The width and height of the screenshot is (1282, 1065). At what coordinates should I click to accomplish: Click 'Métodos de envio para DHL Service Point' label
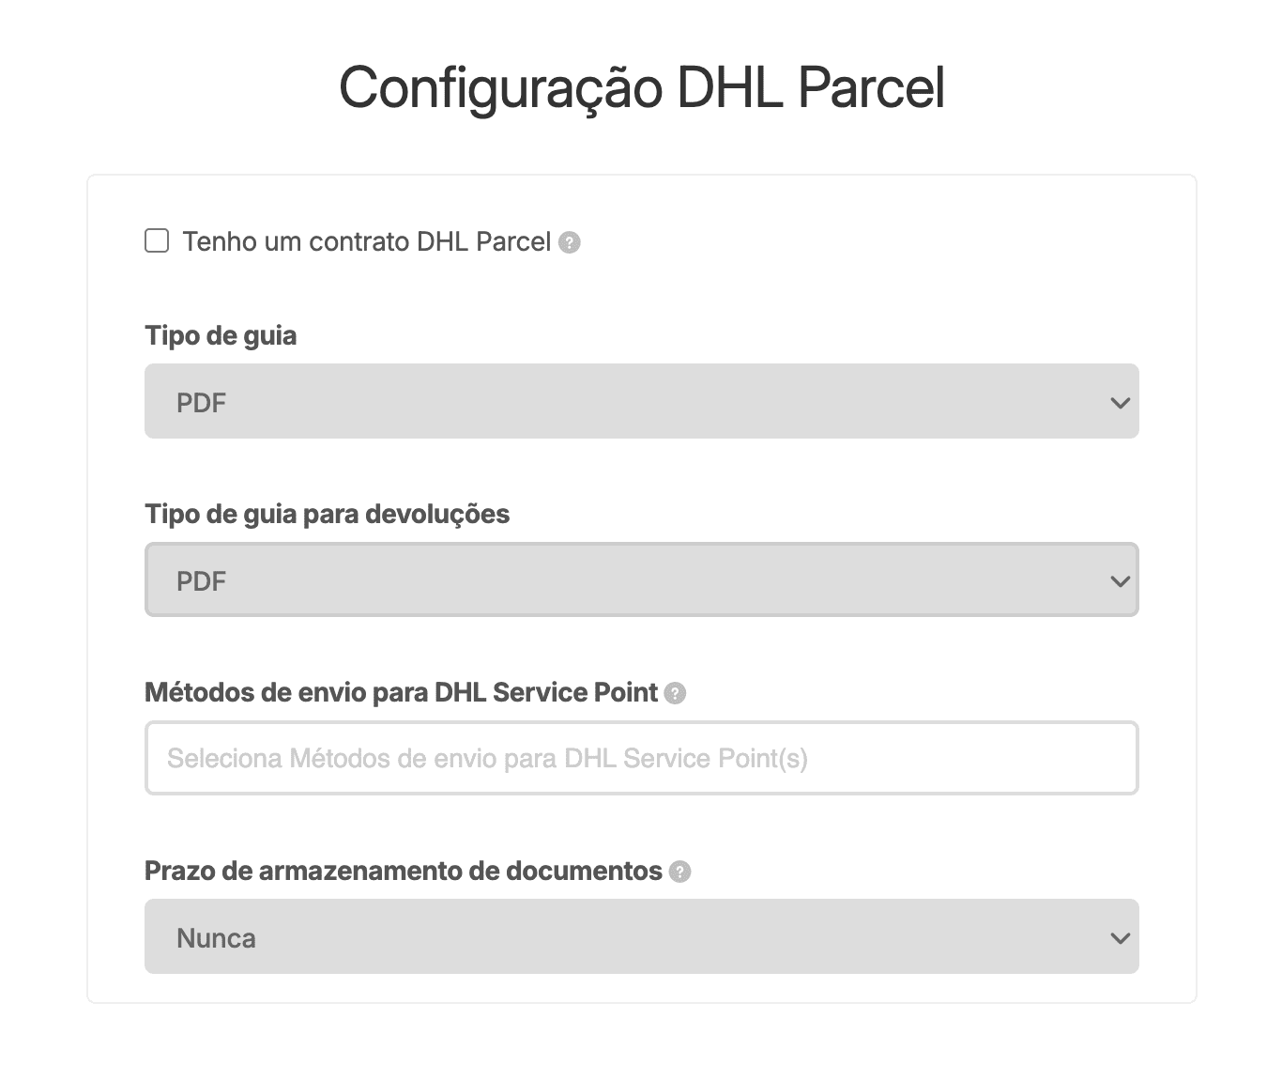(401, 692)
